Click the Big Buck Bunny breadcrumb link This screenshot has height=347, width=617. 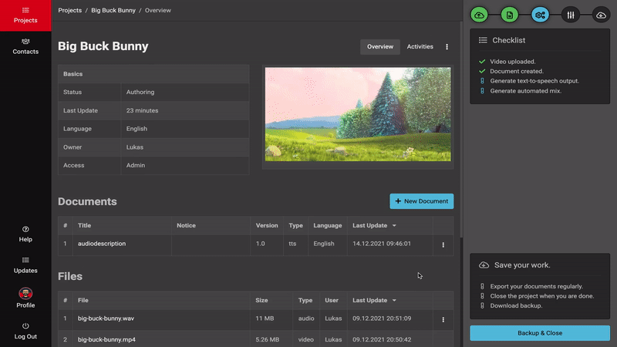(x=113, y=10)
